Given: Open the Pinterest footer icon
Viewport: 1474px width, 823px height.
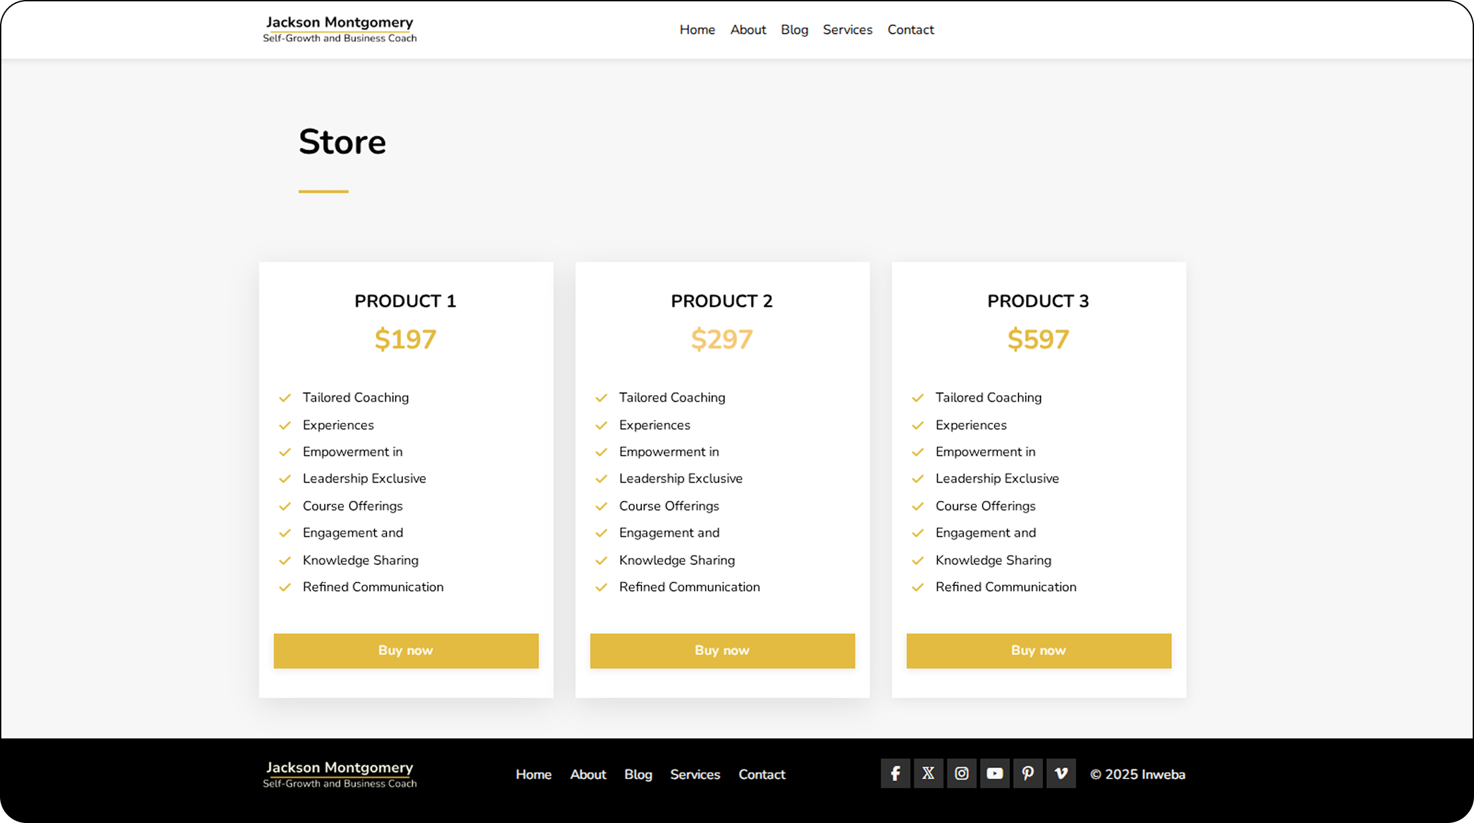Looking at the screenshot, I should tap(1028, 773).
